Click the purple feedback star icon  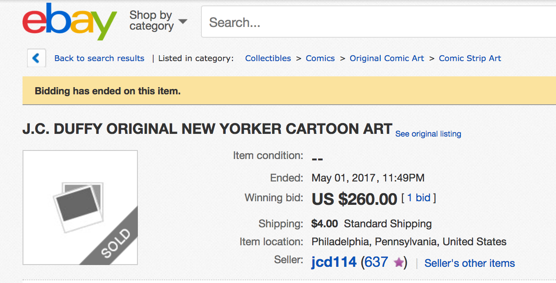pos(398,262)
